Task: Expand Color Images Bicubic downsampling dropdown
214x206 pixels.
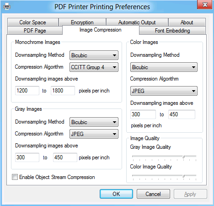Action: (x=164, y=67)
